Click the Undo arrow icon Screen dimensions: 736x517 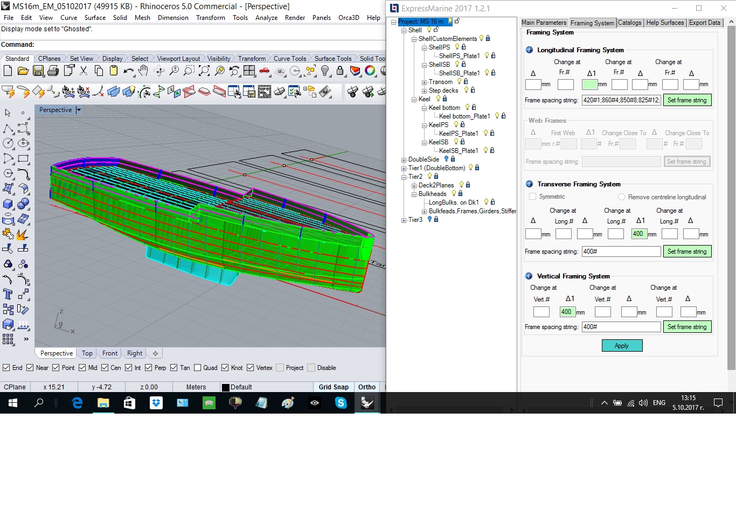(128, 71)
